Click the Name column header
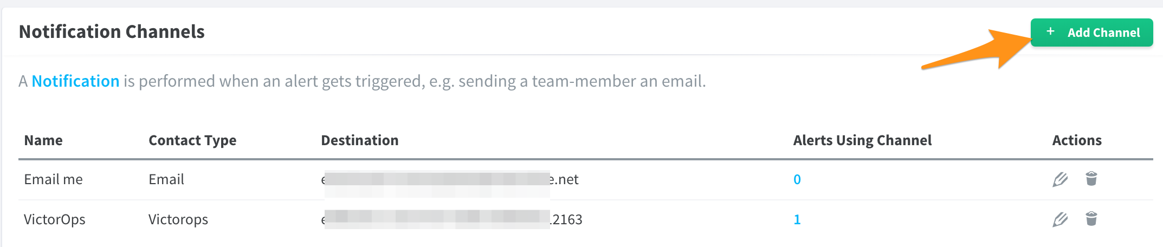Image resolution: width=1163 pixels, height=247 pixels. click(43, 140)
